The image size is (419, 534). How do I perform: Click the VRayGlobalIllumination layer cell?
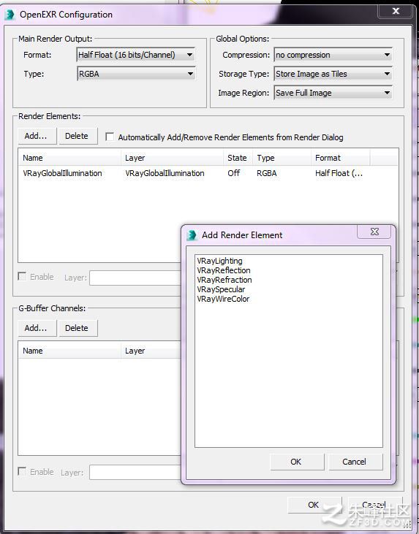[165, 173]
